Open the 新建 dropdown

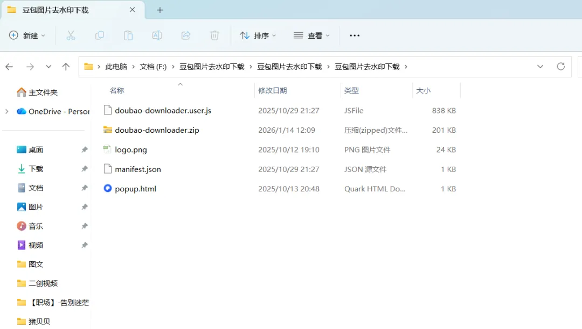(27, 35)
